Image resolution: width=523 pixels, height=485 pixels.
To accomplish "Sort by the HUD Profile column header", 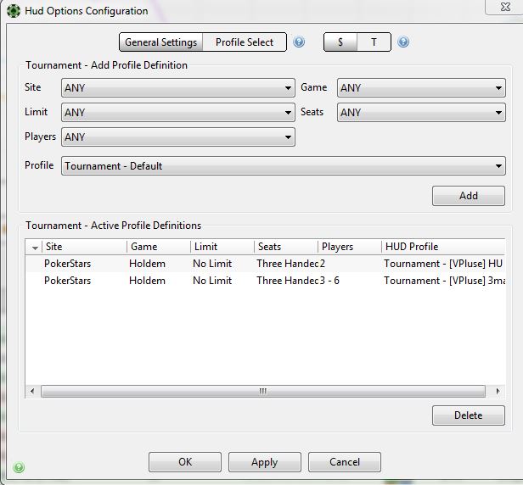I will point(443,247).
